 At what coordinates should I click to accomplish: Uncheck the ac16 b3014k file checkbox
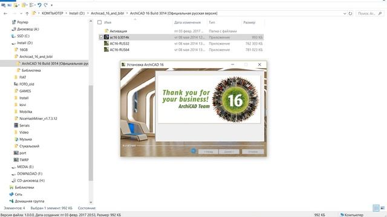(101, 37)
